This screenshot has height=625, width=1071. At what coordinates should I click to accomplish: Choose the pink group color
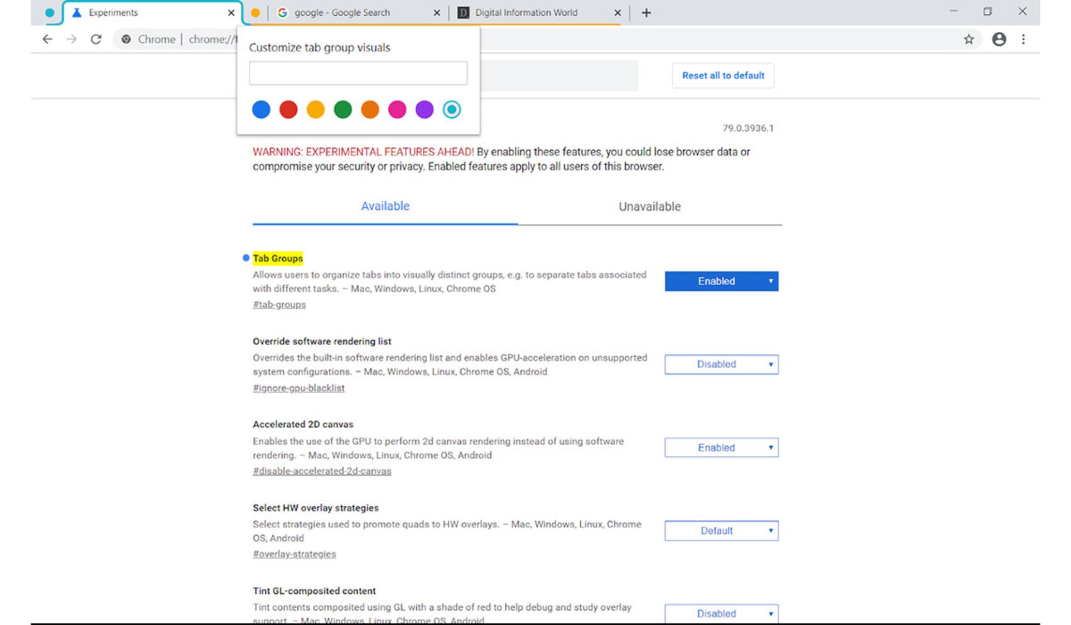(x=397, y=109)
